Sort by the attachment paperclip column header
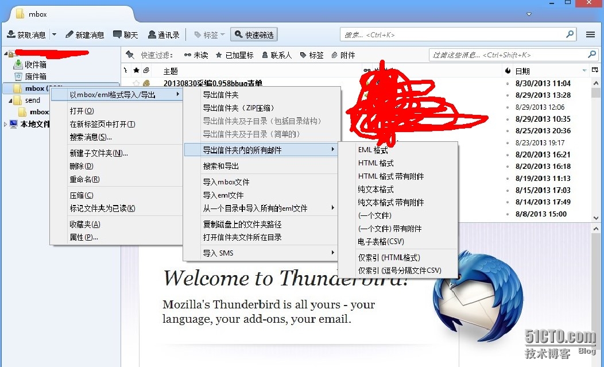The image size is (604, 367). click(146, 71)
